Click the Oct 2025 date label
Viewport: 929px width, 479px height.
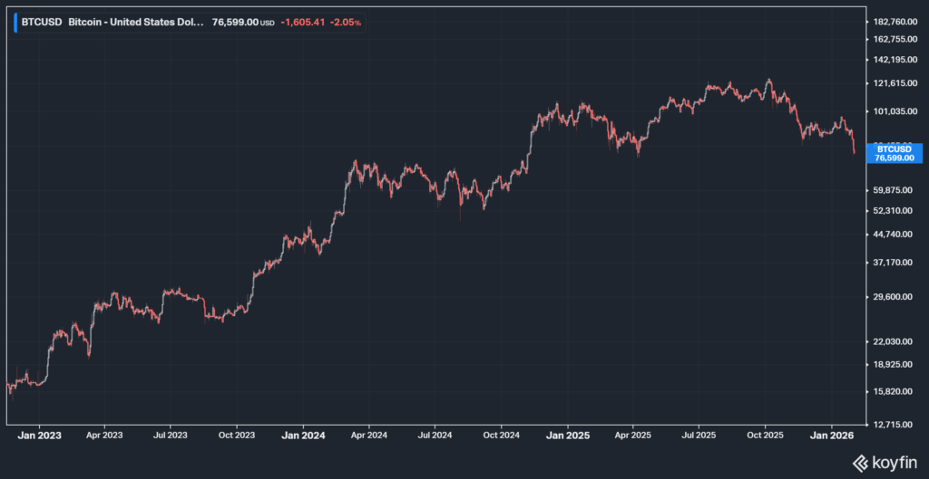[765, 436]
